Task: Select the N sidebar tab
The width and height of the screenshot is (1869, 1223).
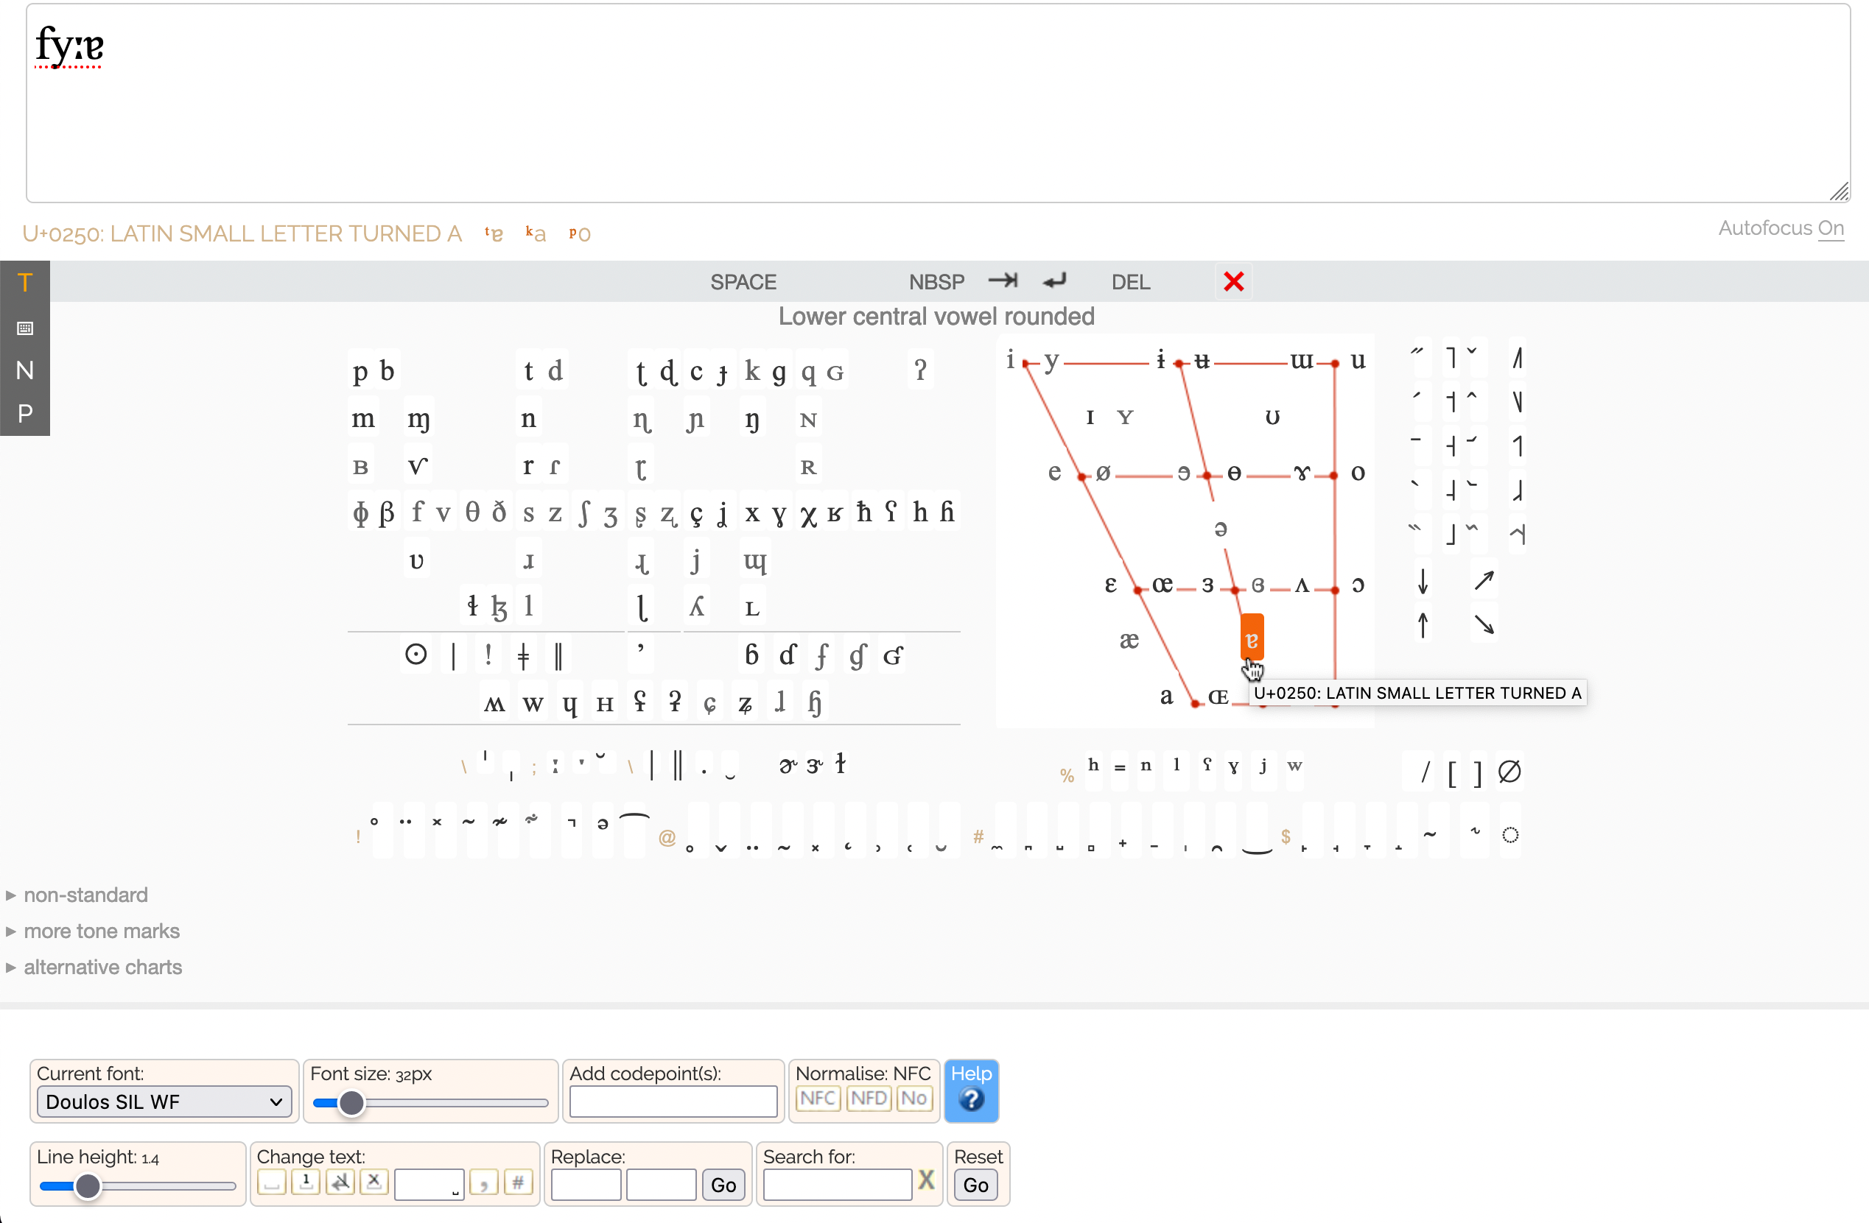Action: [24, 370]
